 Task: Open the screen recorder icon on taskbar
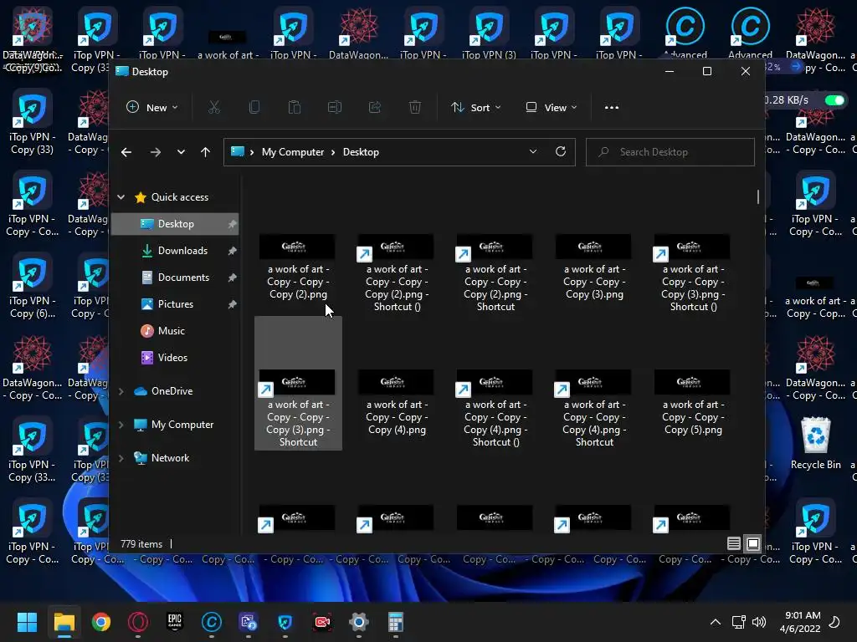322,622
